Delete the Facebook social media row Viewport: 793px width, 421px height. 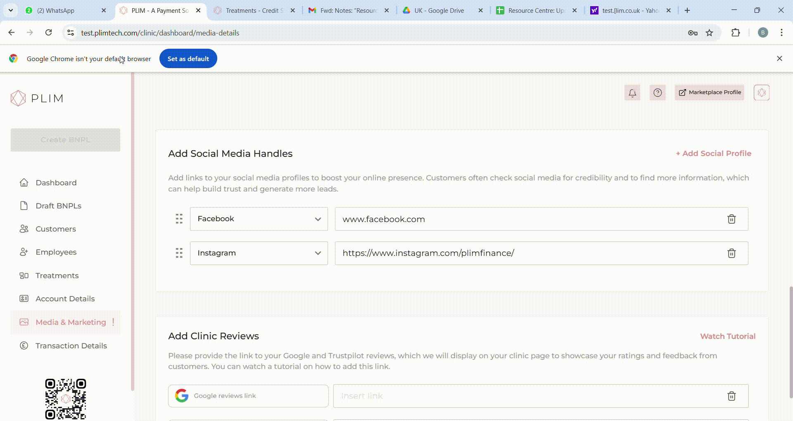click(731, 219)
